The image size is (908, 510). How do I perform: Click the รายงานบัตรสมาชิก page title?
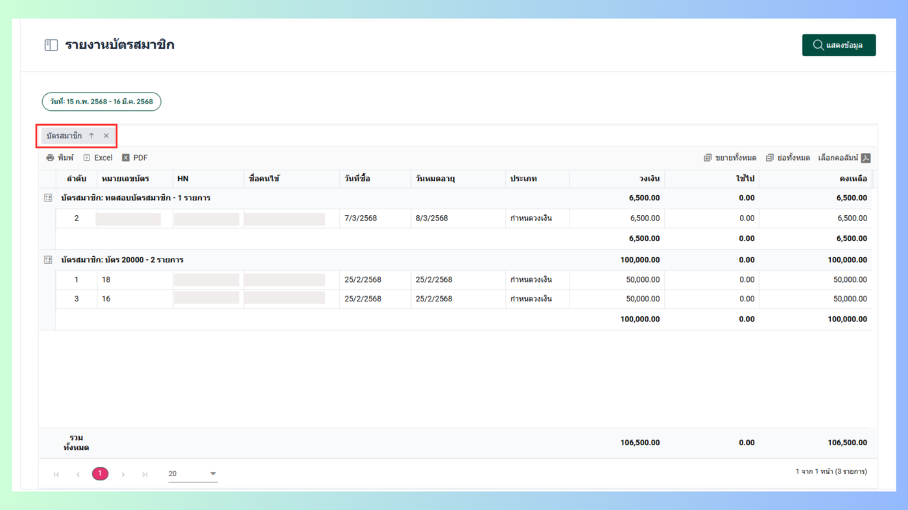(x=120, y=45)
